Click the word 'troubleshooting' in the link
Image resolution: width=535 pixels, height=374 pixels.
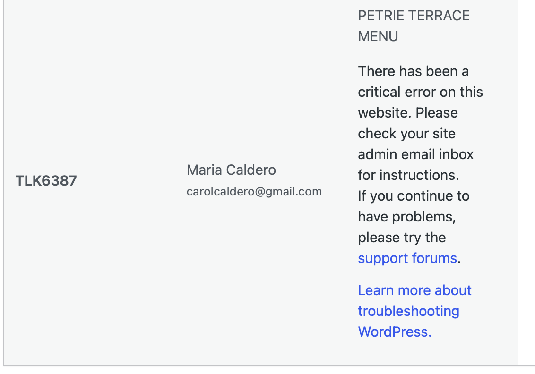tap(408, 311)
